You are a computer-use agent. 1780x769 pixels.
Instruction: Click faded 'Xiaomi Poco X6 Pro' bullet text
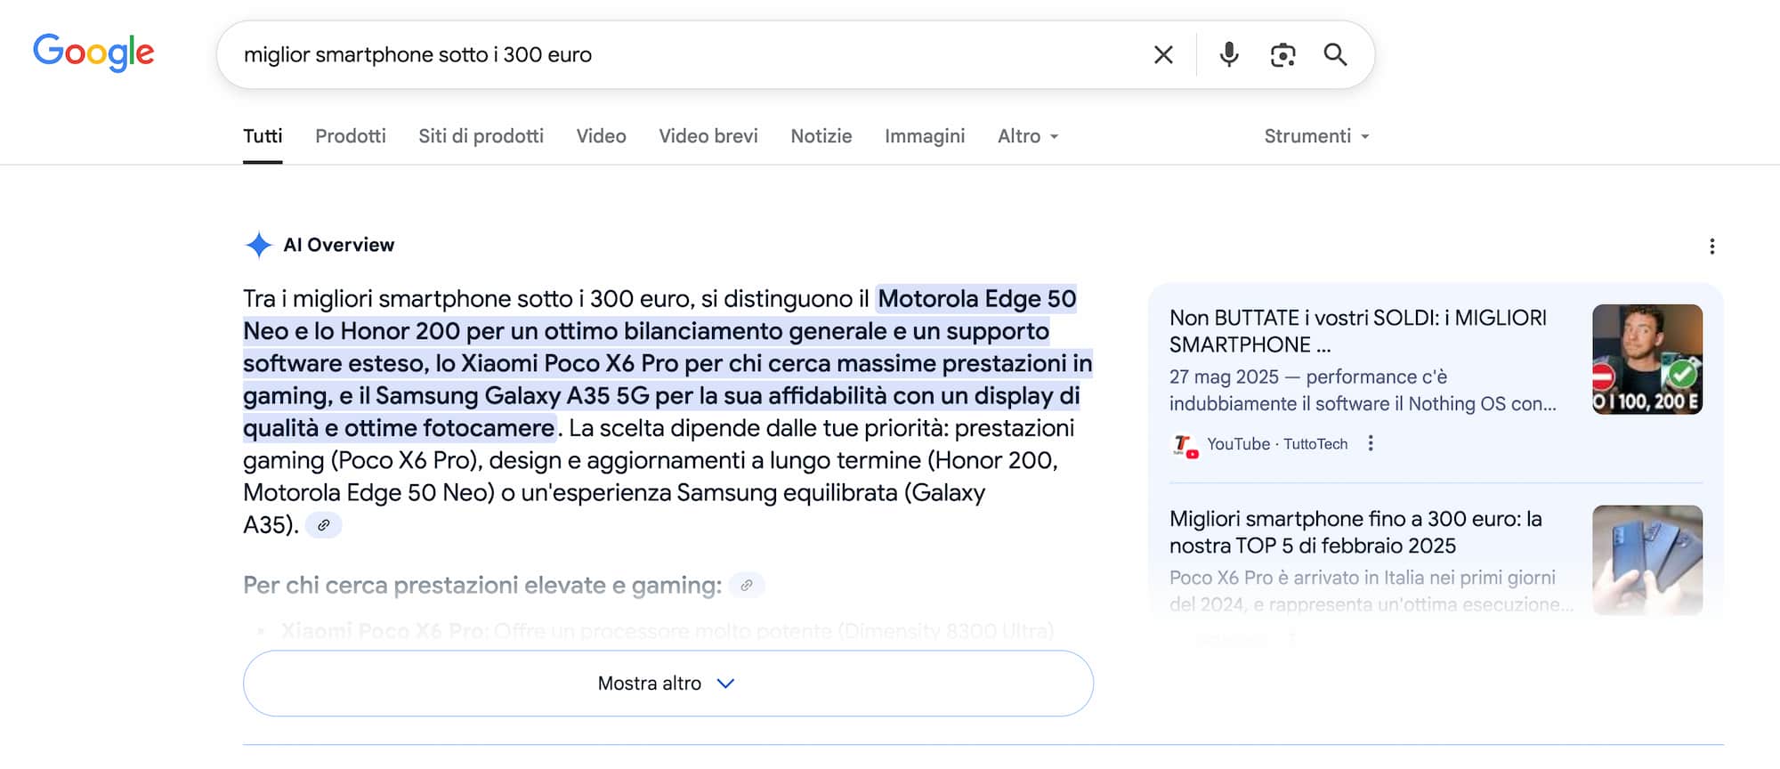point(382,631)
